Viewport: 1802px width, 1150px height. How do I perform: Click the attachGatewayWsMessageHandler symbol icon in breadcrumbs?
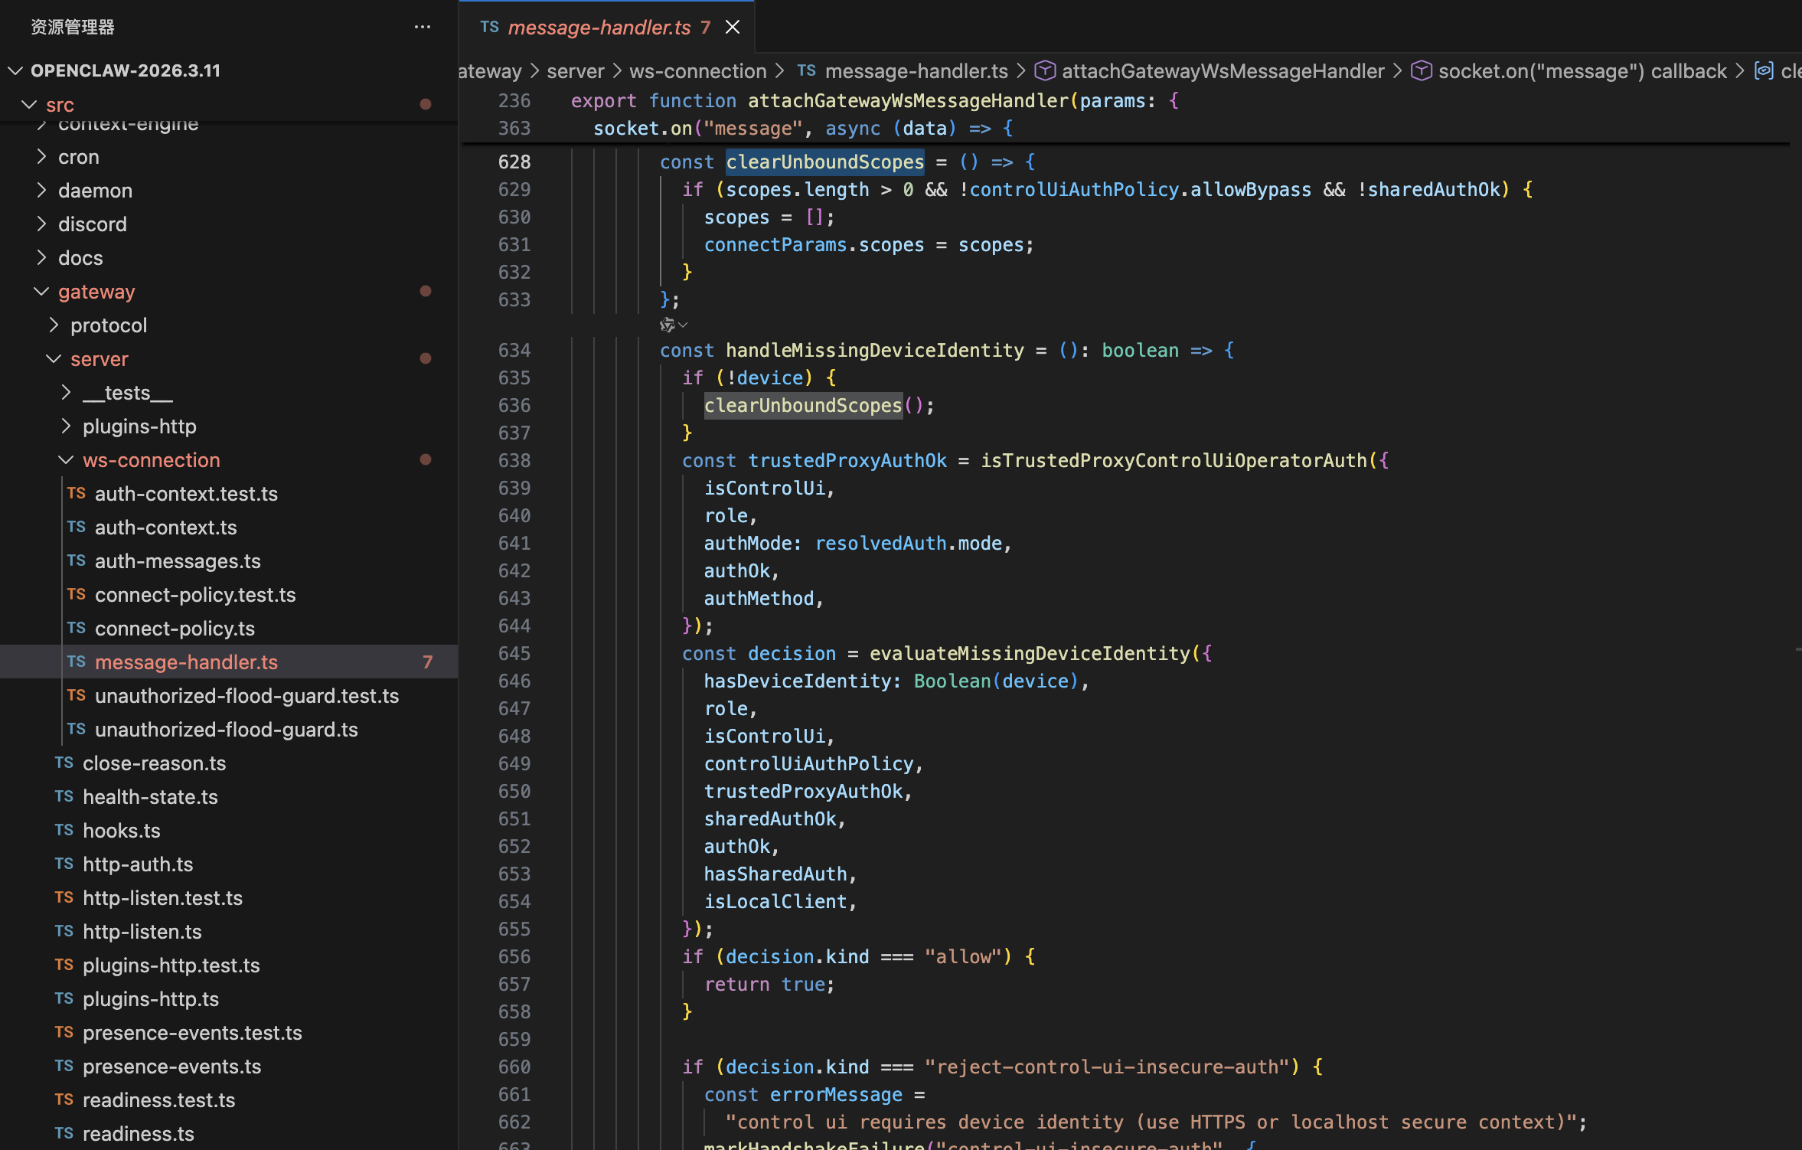[x=1045, y=71]
